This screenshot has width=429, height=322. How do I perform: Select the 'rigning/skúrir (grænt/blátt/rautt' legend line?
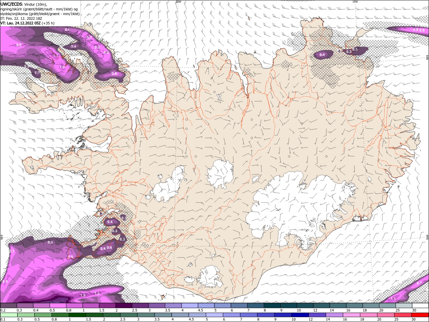pos(40,9)
